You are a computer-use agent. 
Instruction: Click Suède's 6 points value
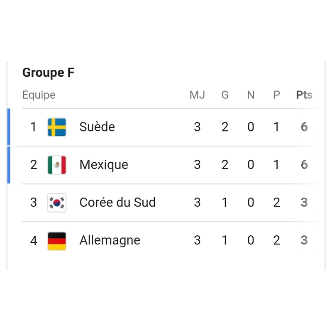[x=304, y=127]
